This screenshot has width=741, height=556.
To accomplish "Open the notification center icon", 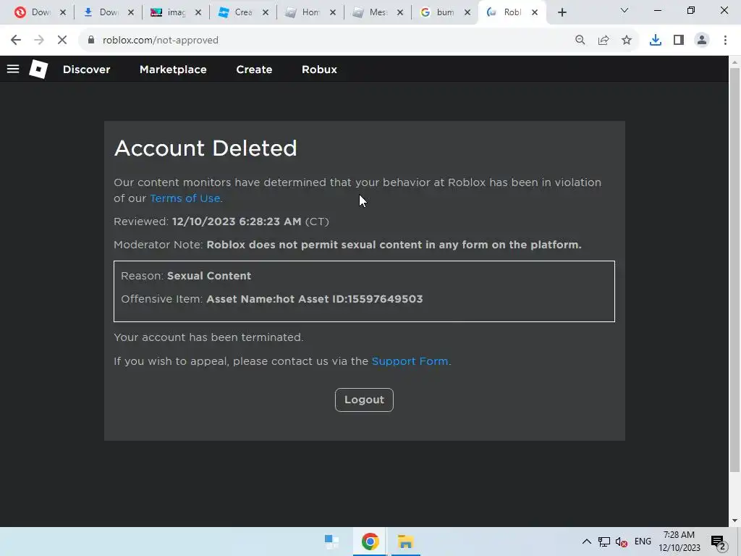I will (719, 543).
